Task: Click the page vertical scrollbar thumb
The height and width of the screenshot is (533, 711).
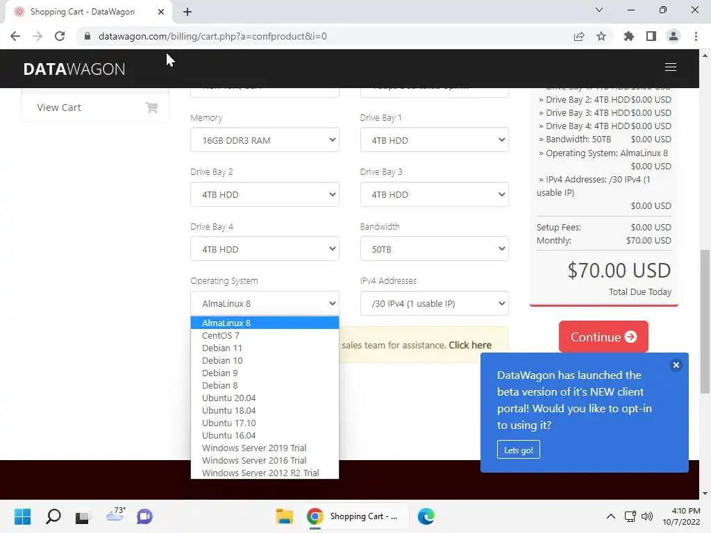Action: pos(705,321)
